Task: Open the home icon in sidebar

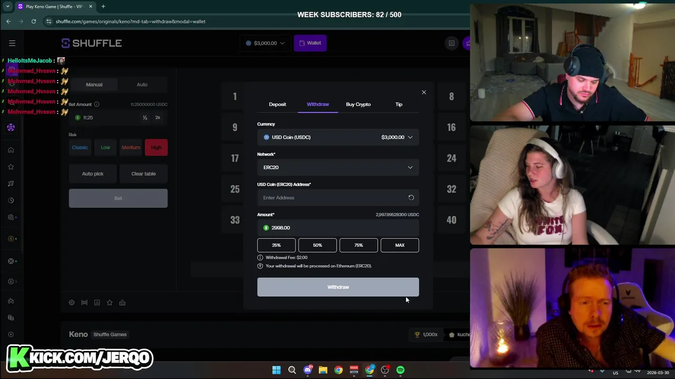Action: pyautogui.click(x=11, y=150)
